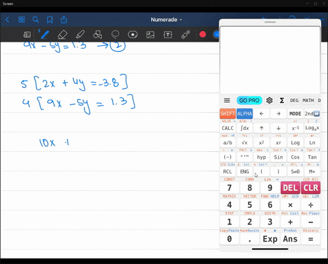Tap the S⇌D conversion key
Screen dimensions: 328x264
coord(295,172)
